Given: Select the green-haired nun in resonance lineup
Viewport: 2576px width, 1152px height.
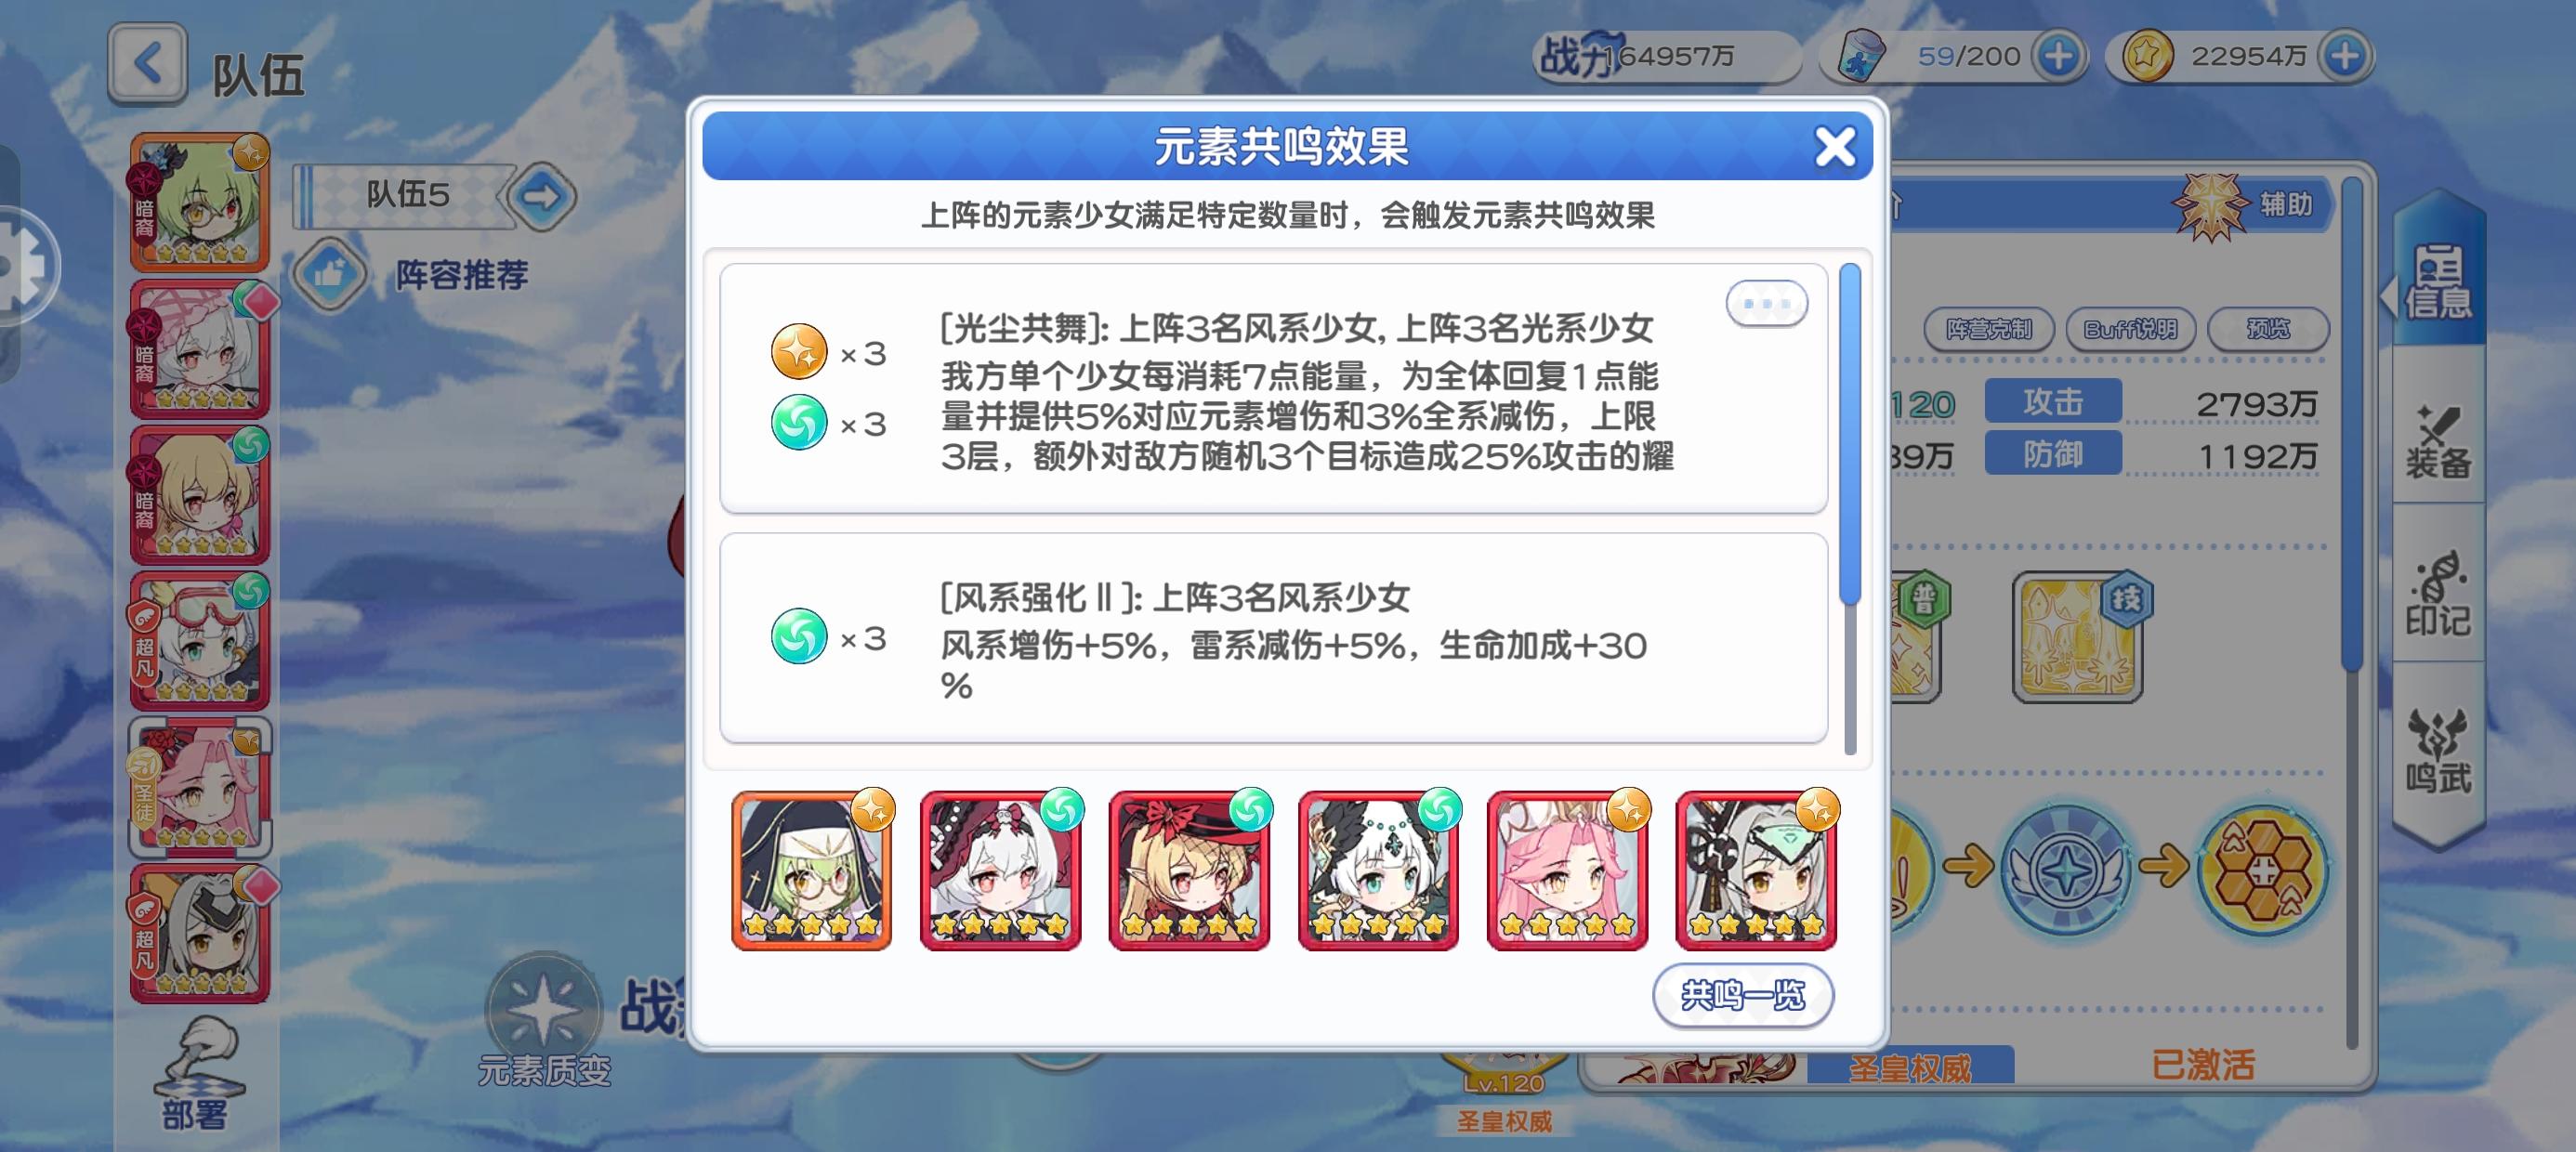Looking at the screenshot, I should tap(811, 870).
